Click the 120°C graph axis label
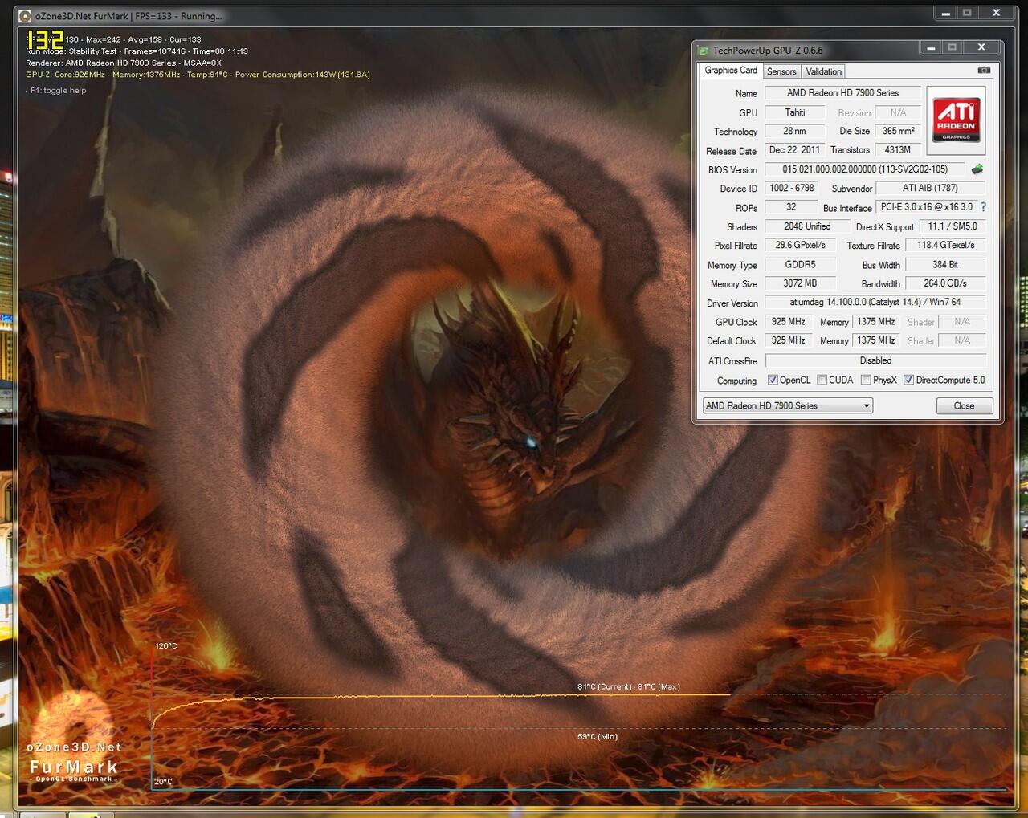Viewport: 1028px width, 818px height. coord(166,645)
